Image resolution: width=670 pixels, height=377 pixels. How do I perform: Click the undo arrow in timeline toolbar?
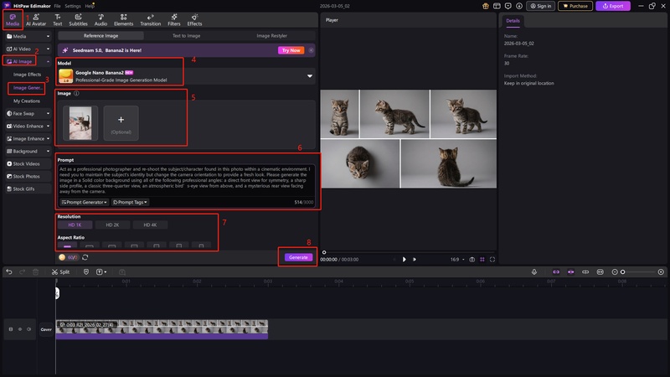pos(9,271)
